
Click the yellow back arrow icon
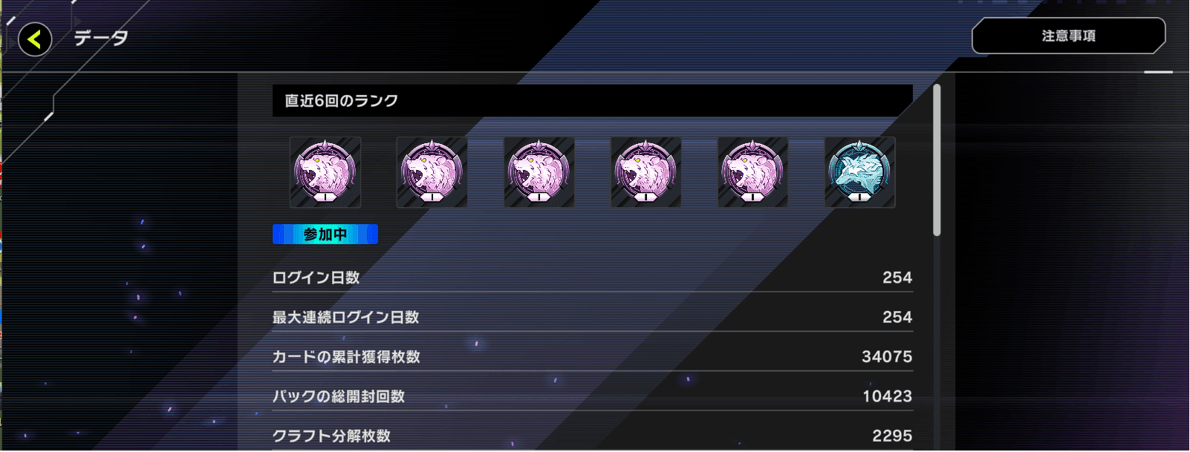click(x=35, y=39)
